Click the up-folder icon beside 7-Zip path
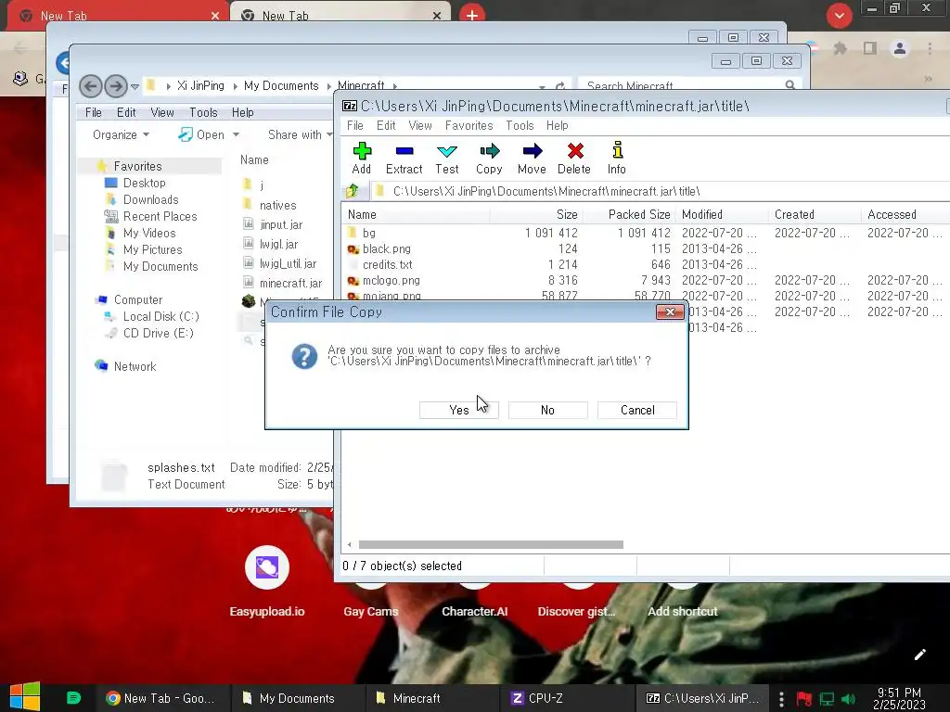 pos(352,192)
